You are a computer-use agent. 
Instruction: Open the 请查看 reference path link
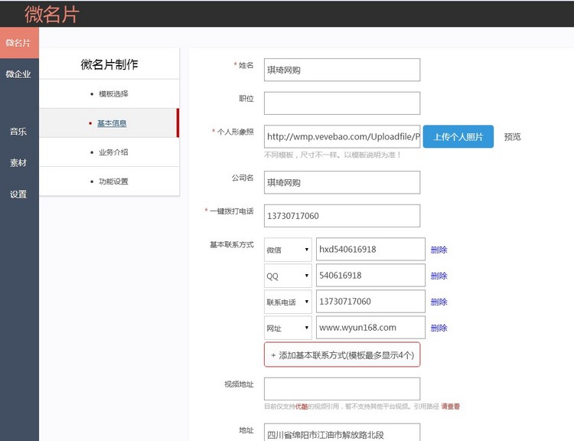click(450, 407)
